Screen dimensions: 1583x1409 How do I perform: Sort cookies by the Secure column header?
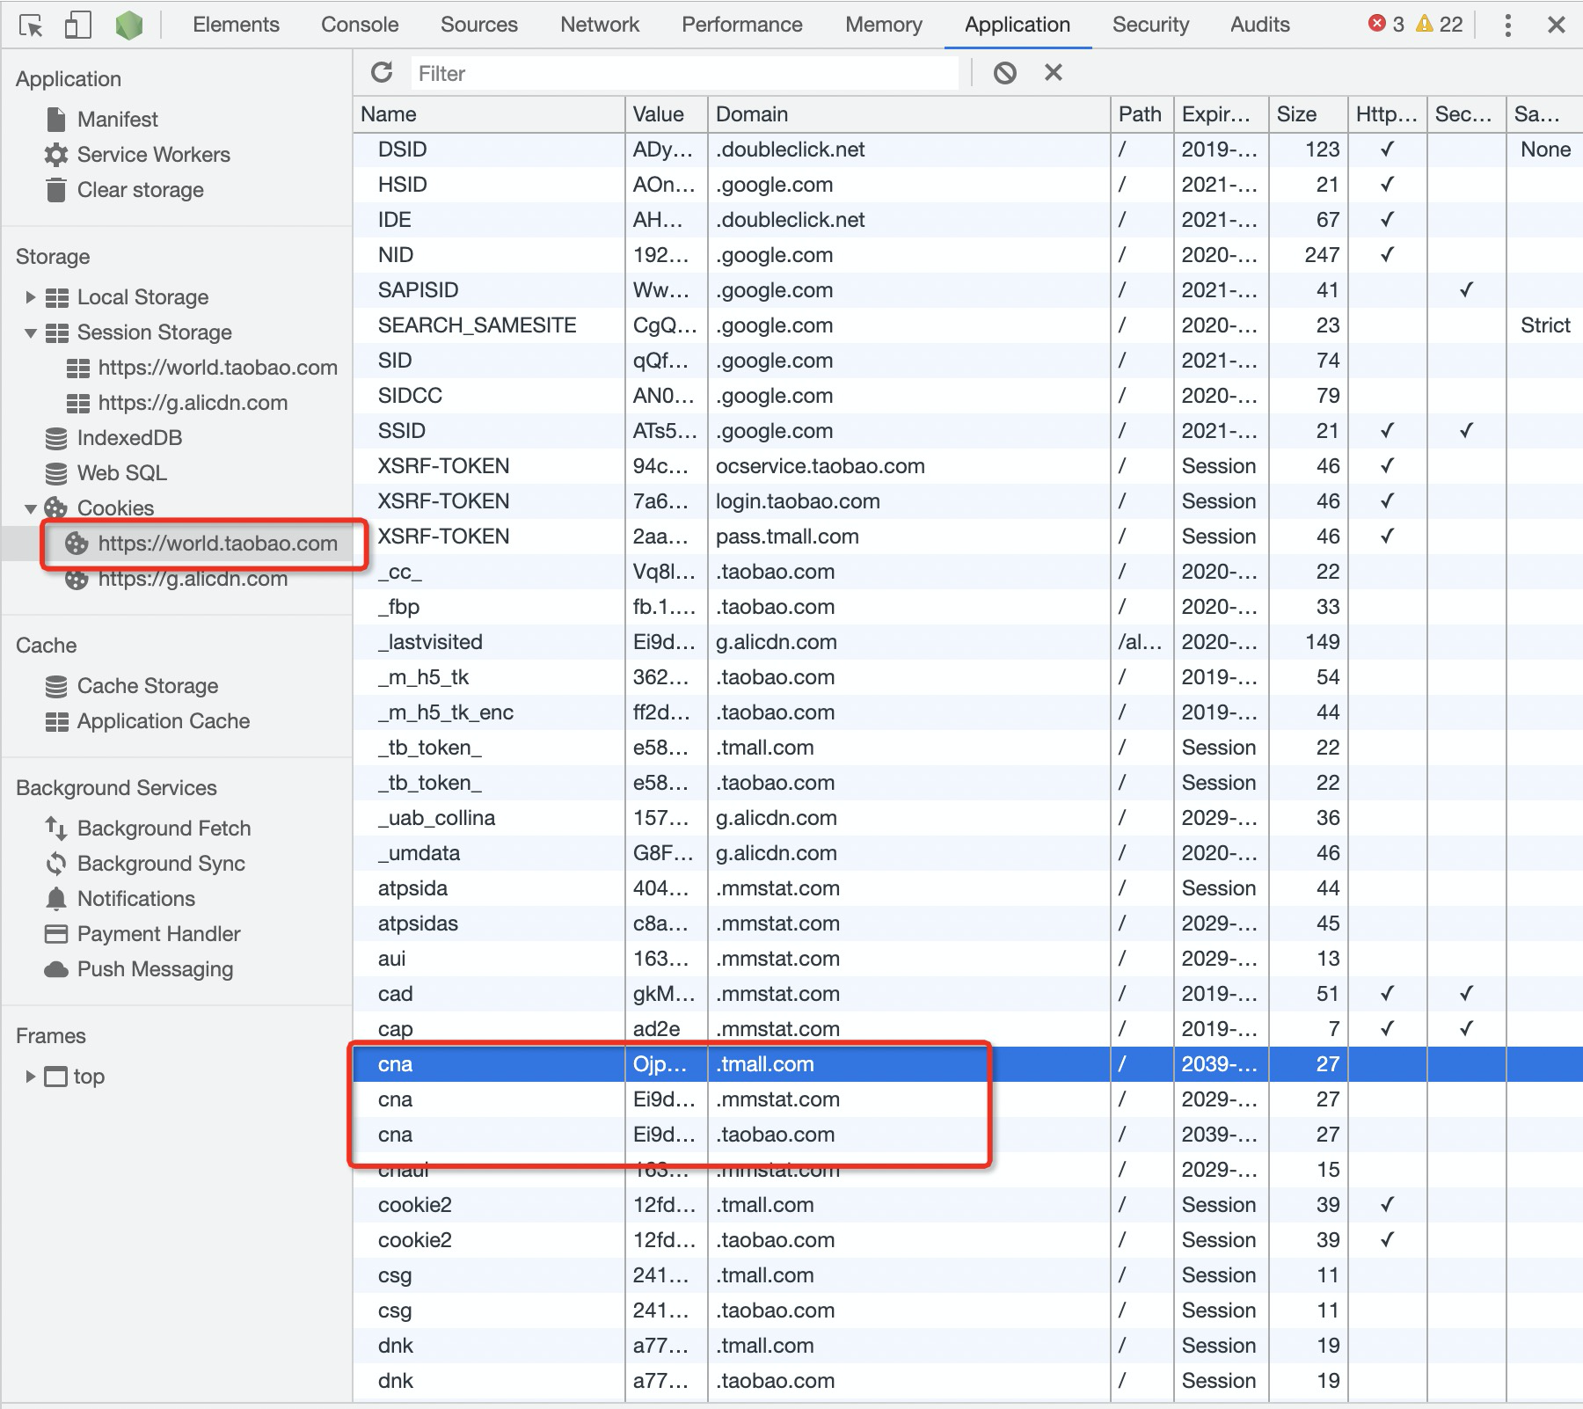point(1466,114)
